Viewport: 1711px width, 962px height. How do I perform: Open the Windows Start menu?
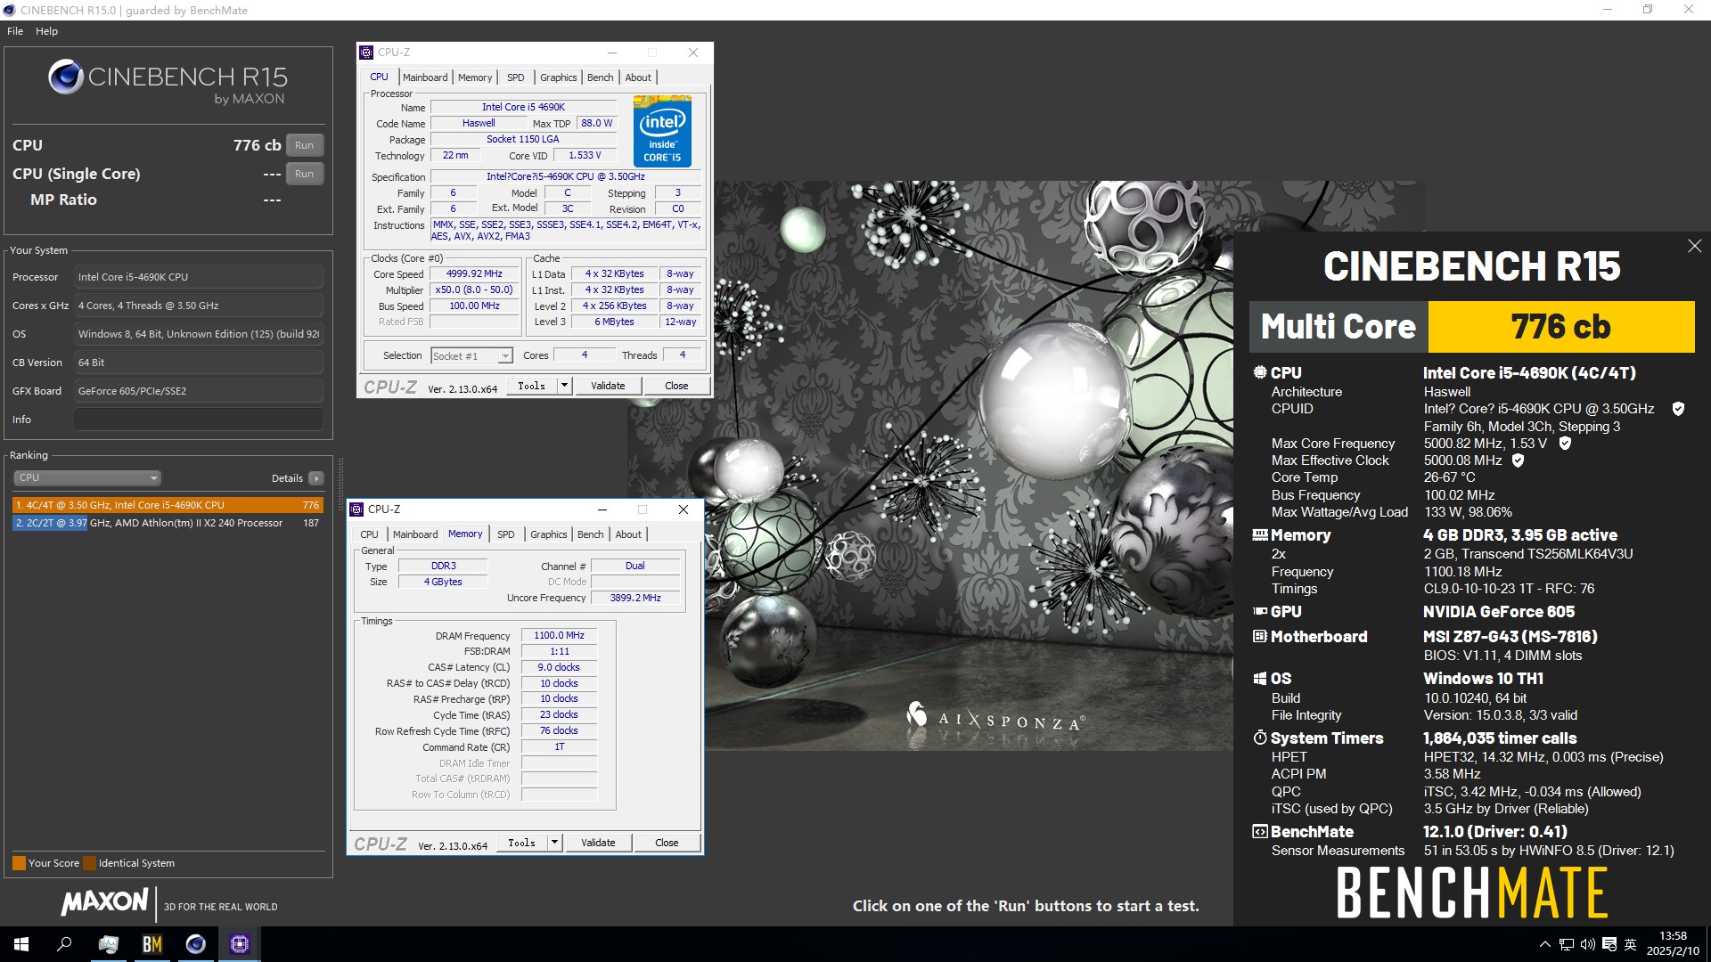pyautogui.click(x=21, y=944)
